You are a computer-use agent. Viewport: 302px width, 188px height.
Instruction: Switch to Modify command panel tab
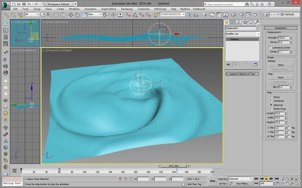coord(233,22)
